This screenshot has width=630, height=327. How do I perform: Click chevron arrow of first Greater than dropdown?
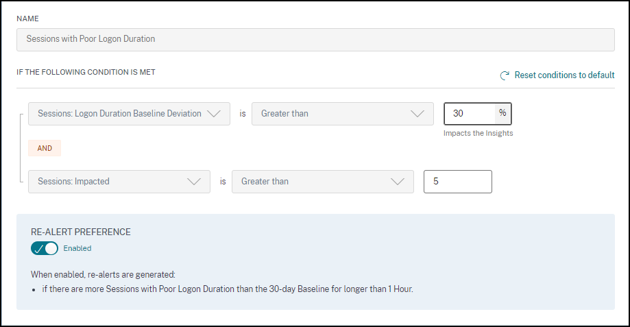(x=417, y=114)
